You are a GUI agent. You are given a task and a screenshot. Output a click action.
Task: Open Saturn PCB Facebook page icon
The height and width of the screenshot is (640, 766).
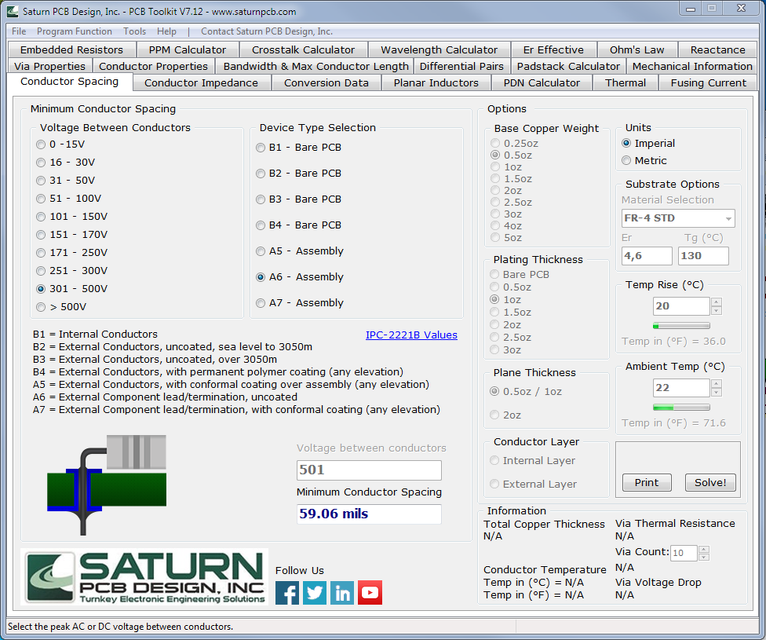(x=287, y=593)
